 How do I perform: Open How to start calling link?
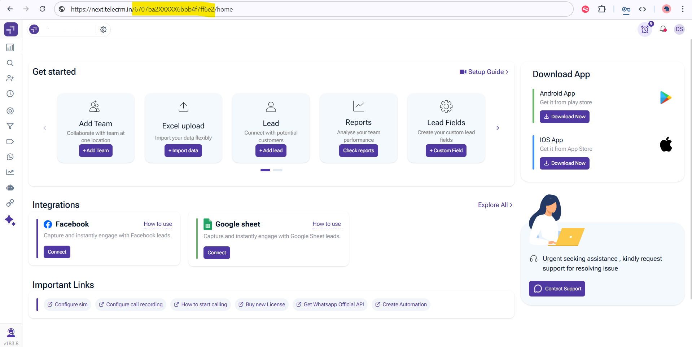201,304
